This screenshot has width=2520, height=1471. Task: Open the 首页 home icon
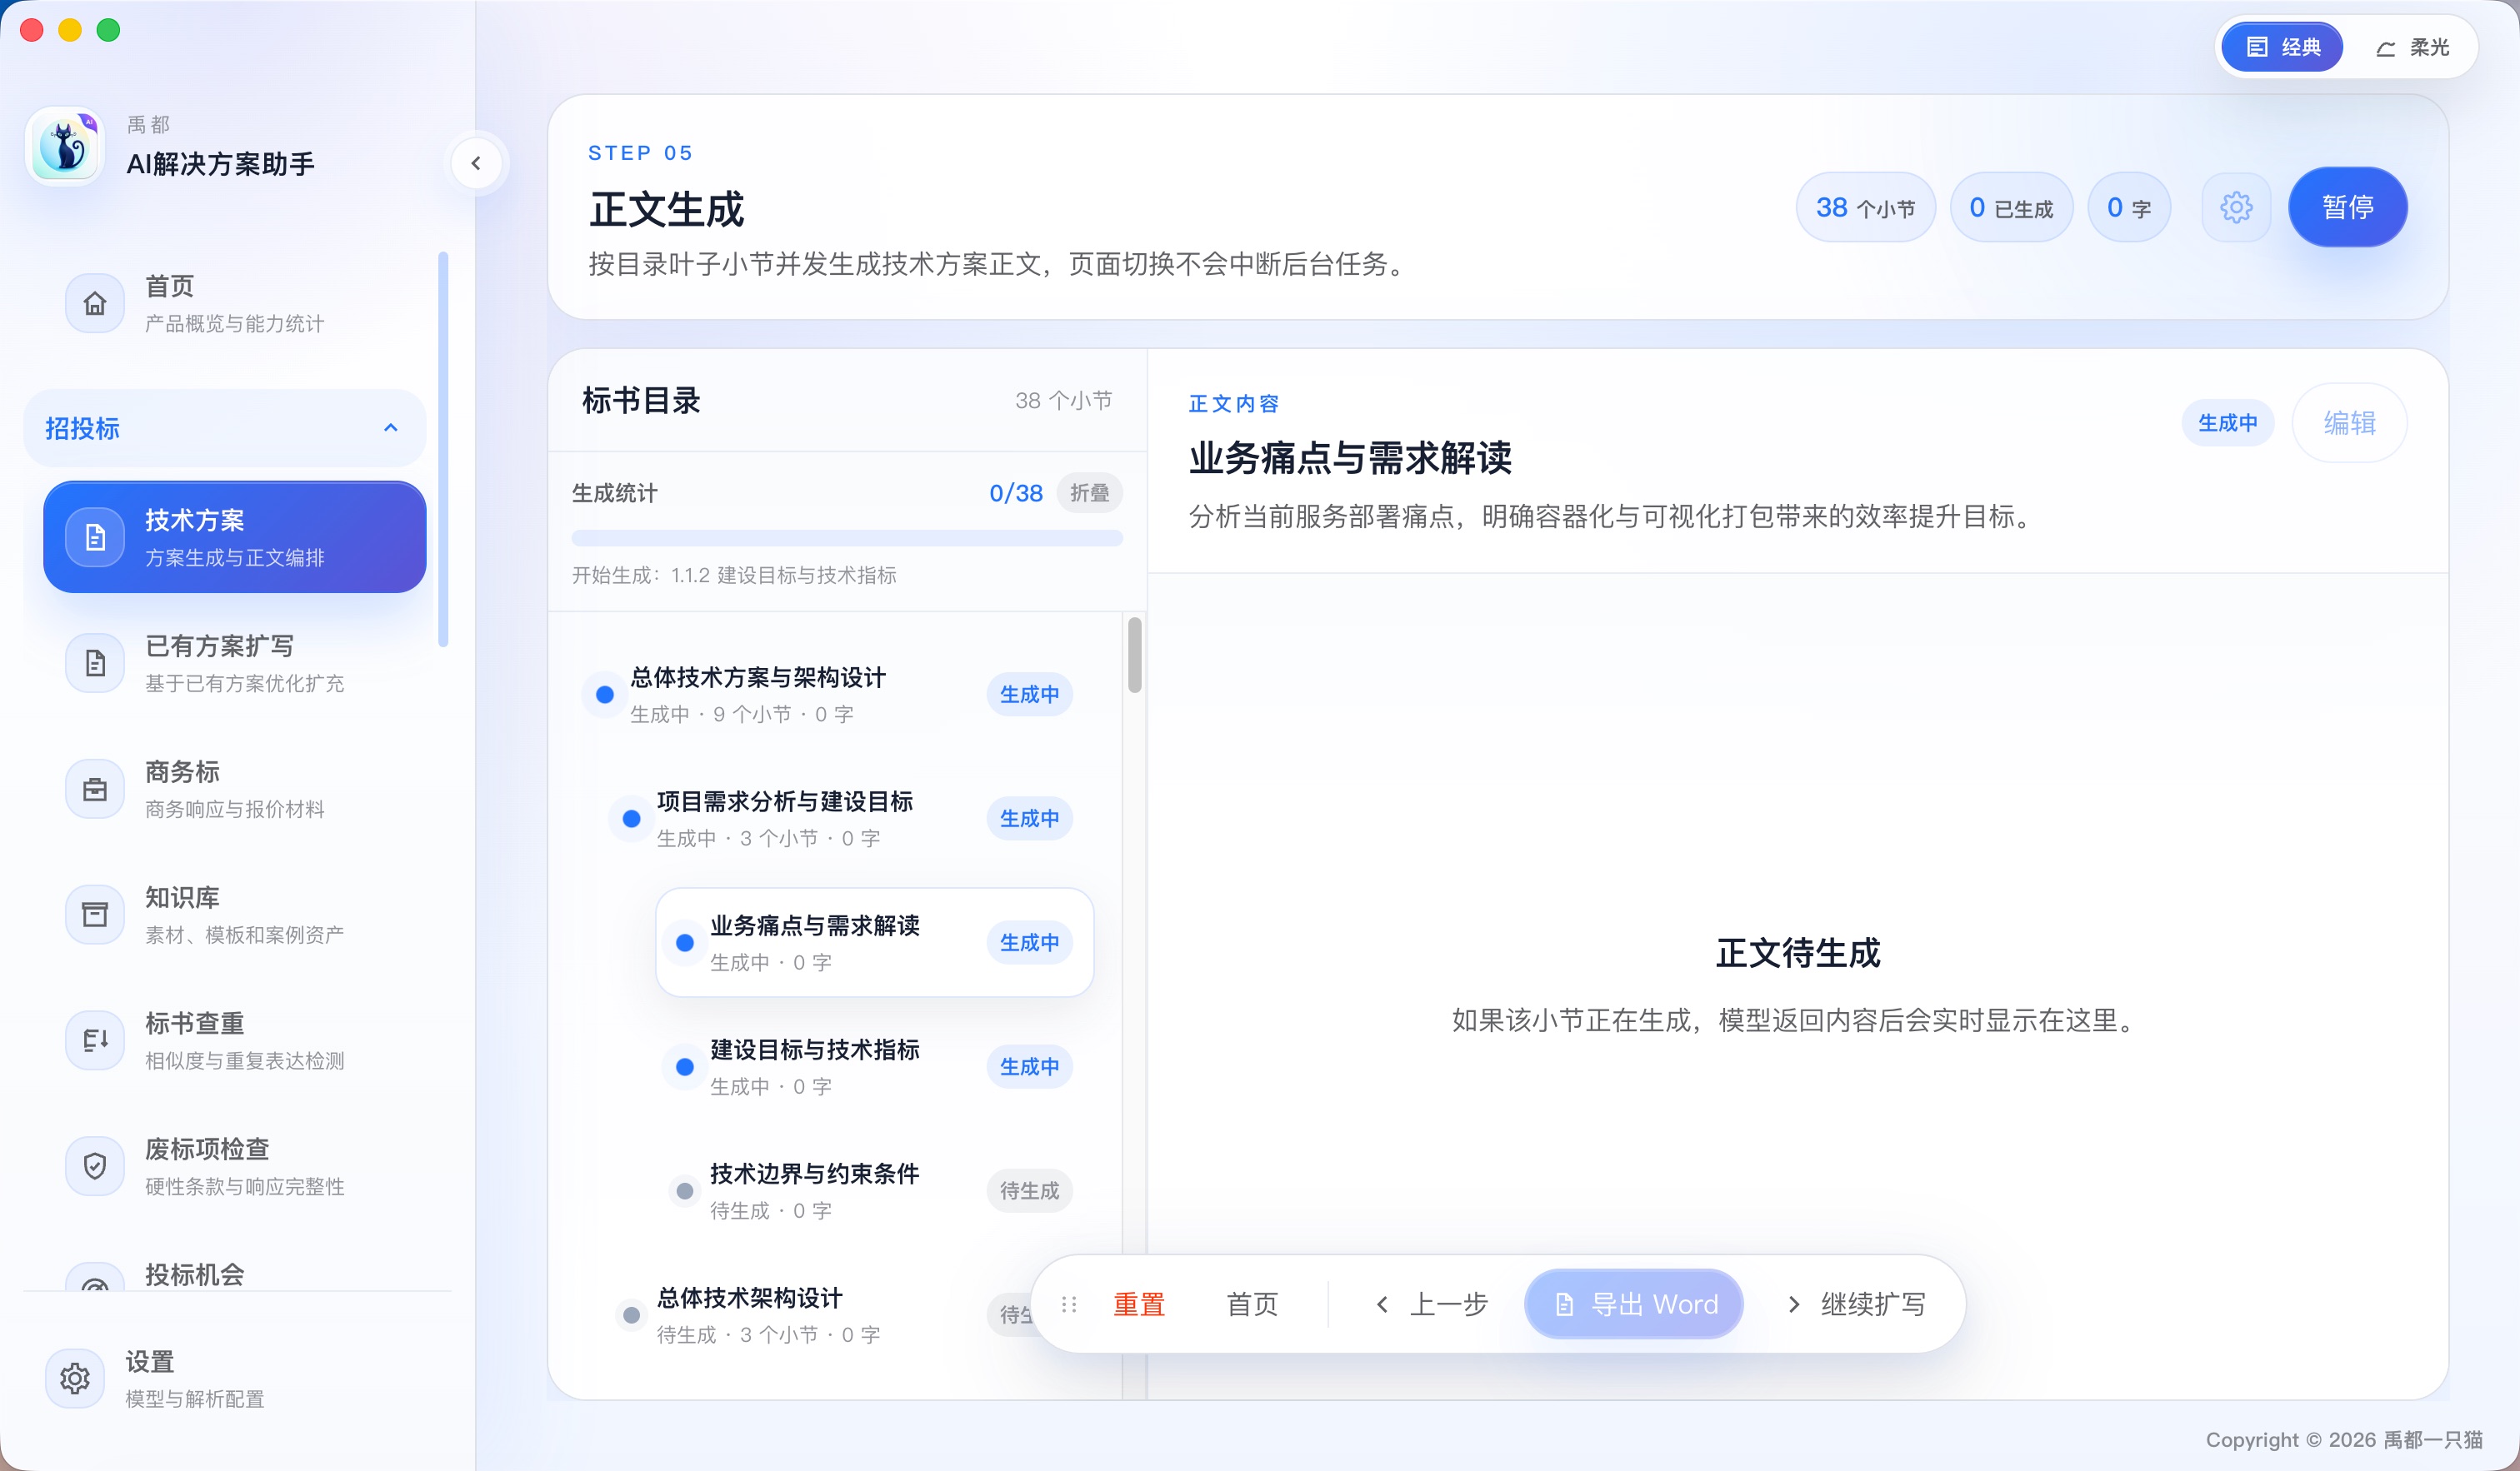(95, 303)
